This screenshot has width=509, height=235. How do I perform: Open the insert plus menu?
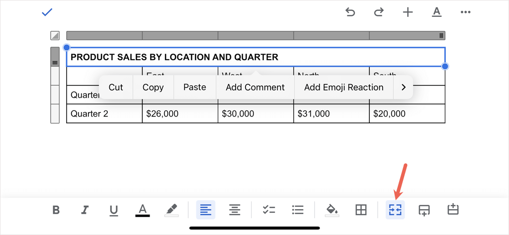[408, 12]
